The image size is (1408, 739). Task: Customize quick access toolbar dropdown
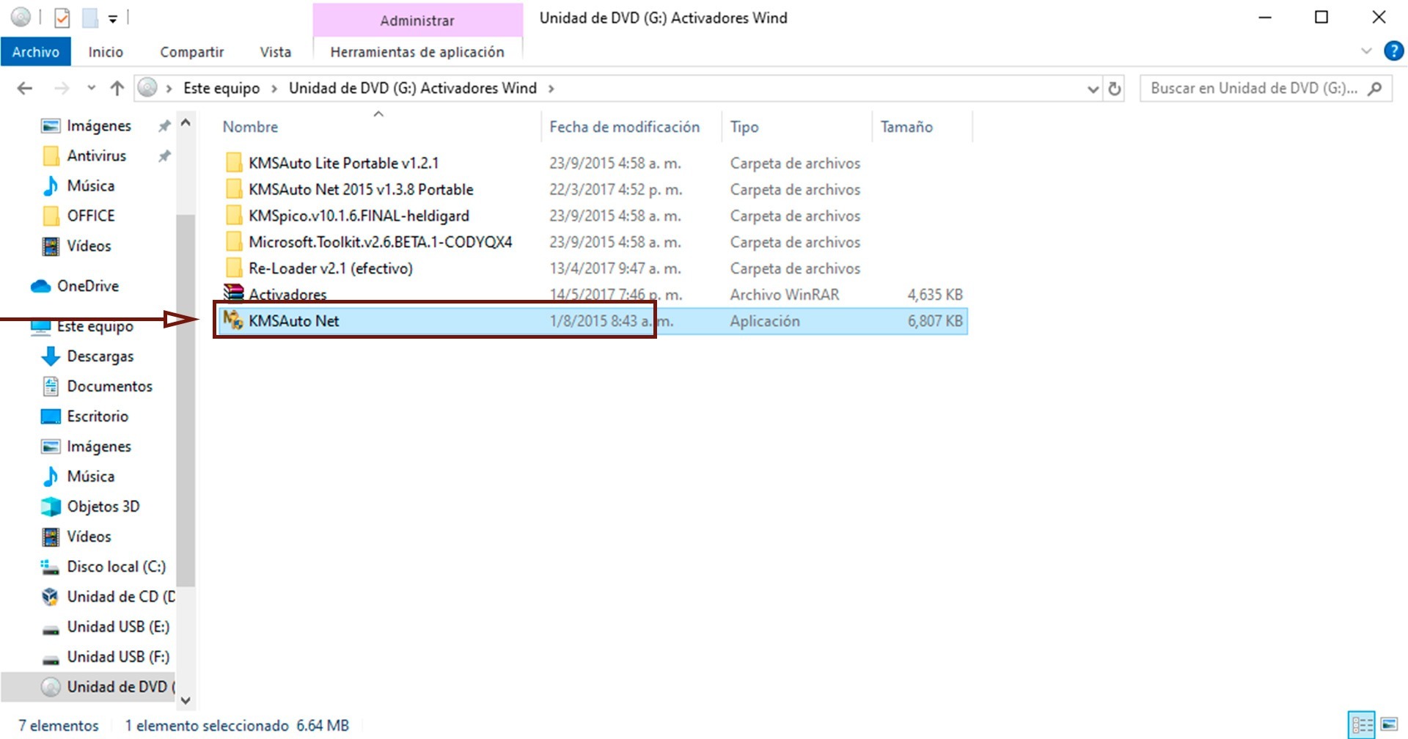point(113,19)
